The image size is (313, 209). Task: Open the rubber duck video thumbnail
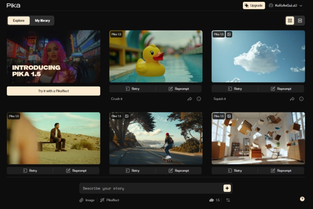point(156,57)
